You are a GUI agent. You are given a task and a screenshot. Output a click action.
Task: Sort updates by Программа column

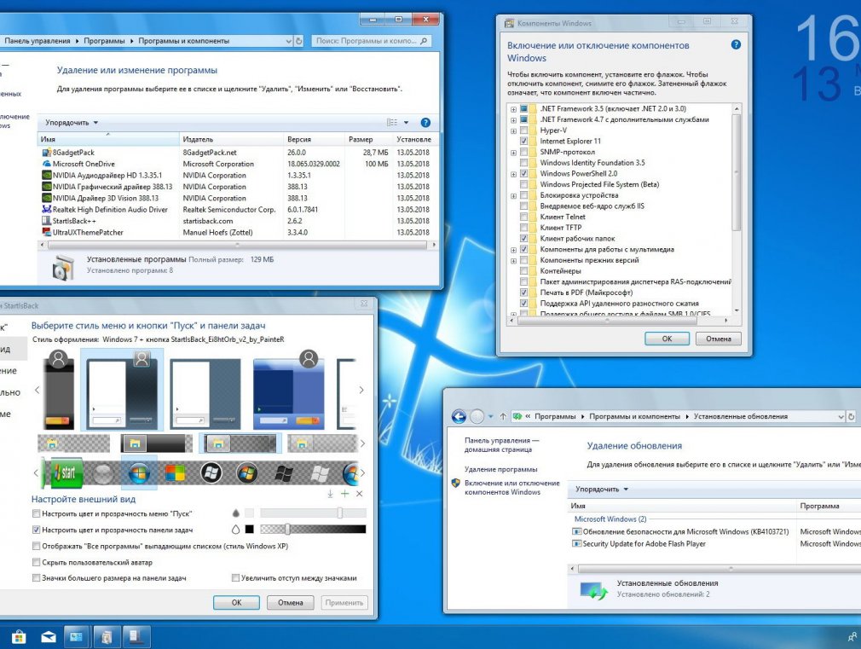click(828, 506)
